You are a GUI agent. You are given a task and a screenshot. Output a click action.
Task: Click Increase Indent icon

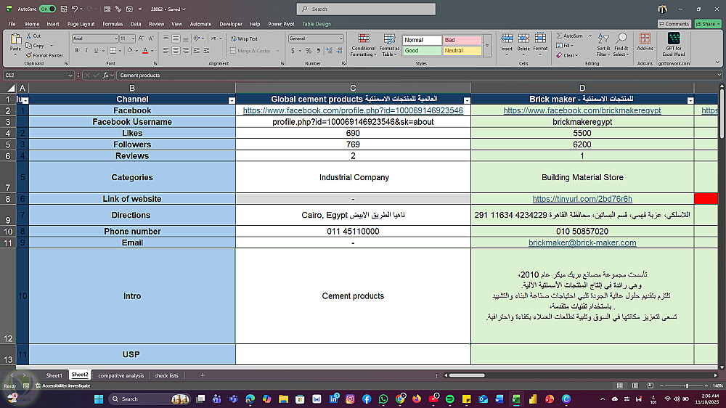pyautogui.click(x=206, y=51)
